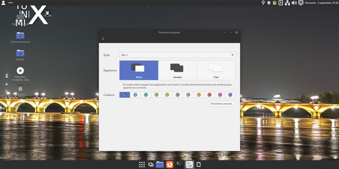Screen dimensions: 339x169
Task: Click the volume speaker icon in the top panel
Action: pos(294,3)
